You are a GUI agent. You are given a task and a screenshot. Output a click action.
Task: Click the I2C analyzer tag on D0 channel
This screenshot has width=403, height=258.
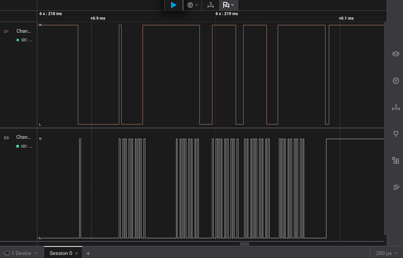click(x=24, y=146)
